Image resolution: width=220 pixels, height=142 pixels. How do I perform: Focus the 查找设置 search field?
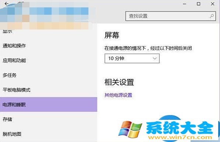171,16
